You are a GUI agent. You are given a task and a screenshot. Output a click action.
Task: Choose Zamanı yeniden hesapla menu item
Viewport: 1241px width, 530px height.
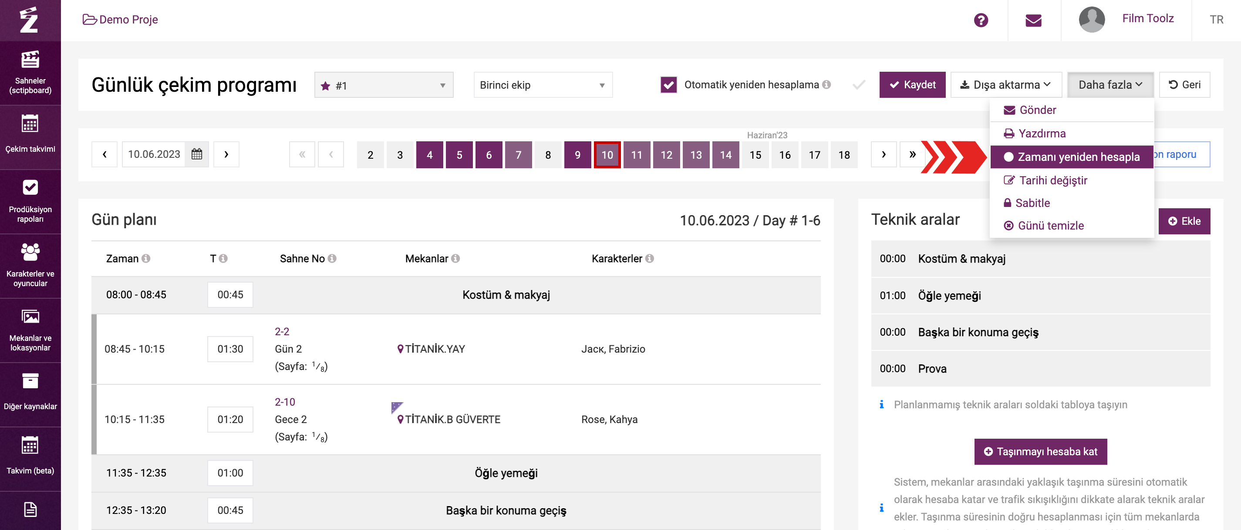(x=1072, y=157)
